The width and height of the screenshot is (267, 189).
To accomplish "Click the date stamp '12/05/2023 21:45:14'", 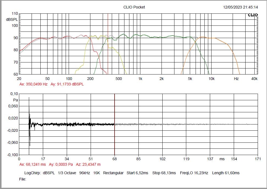I will pyautogui.click(x=240, y=7).
